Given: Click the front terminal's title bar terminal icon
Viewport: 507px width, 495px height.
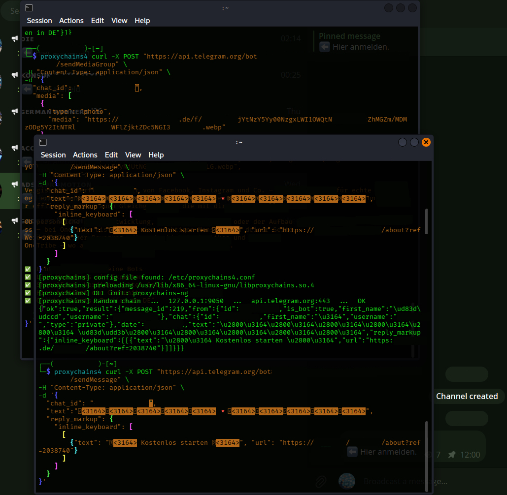Looking at the screenshot, I should coord(43,142).
